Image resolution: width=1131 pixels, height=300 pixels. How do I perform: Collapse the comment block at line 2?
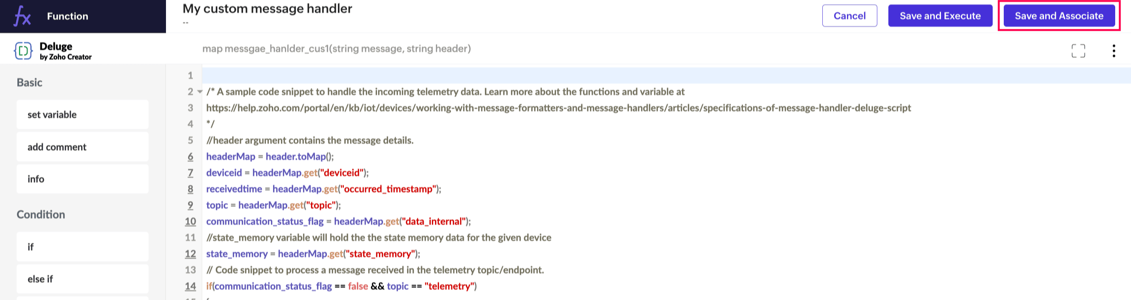coord(200,92)
